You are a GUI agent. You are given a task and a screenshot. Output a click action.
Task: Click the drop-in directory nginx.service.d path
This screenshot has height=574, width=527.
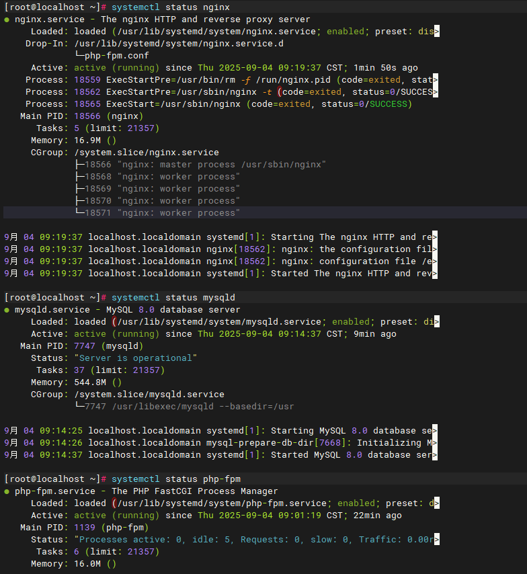coord(179,44)
